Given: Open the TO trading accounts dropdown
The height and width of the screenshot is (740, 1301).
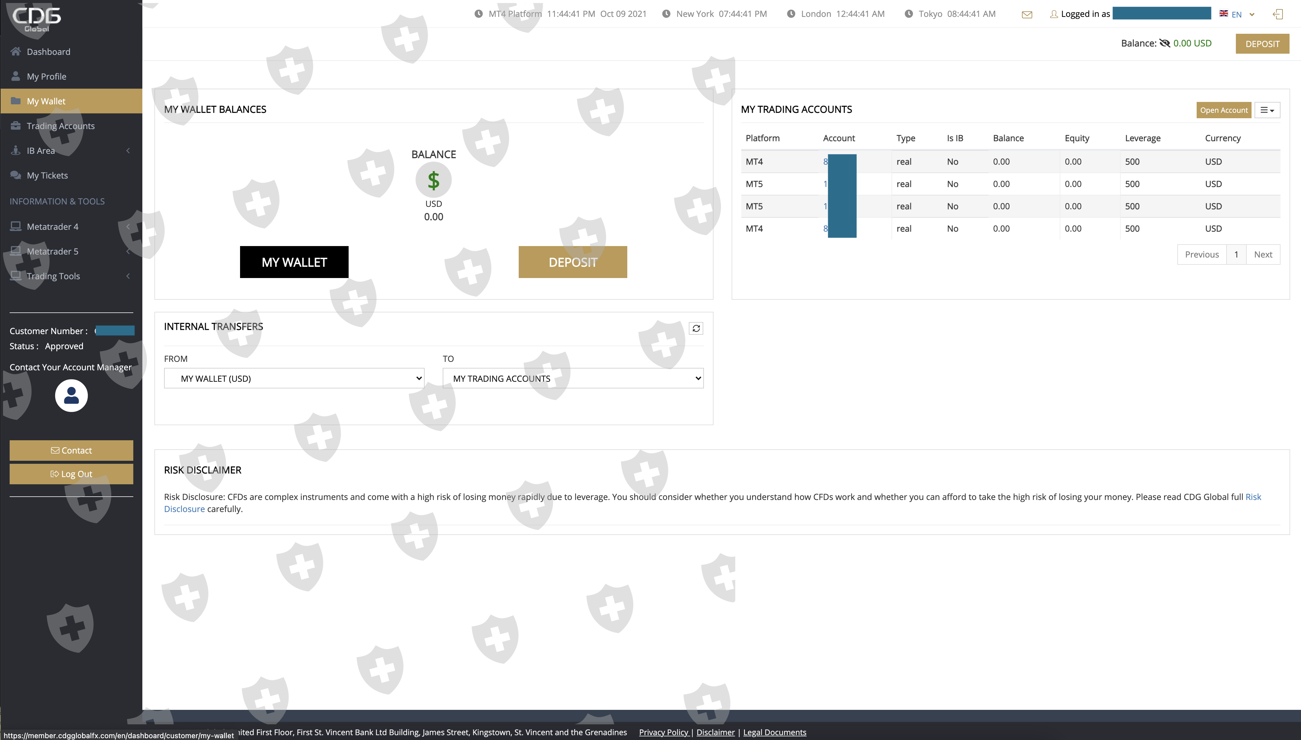Looking at the screenshot, I should tap(573, 378).
